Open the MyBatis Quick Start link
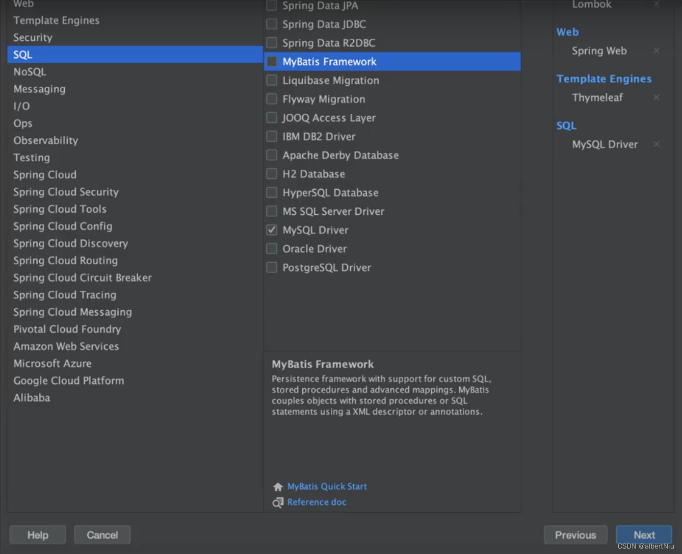 (x=327, y=487)
